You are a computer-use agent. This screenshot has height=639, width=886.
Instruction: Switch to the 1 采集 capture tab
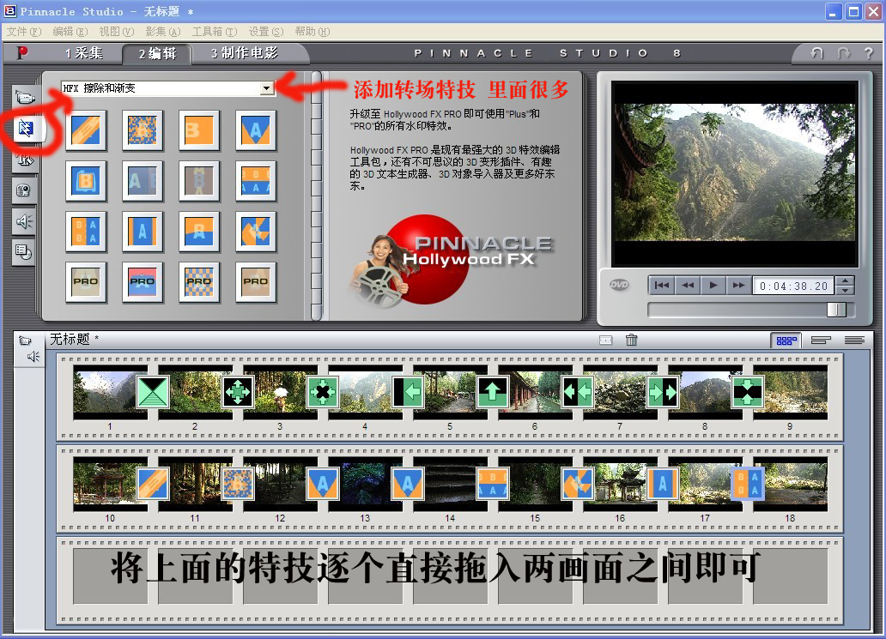(83, 53)
